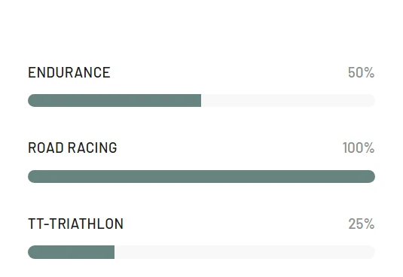Select the 100% value for Road Racing
This screenshot has width=403, height=277.
[x=359, y=148]
